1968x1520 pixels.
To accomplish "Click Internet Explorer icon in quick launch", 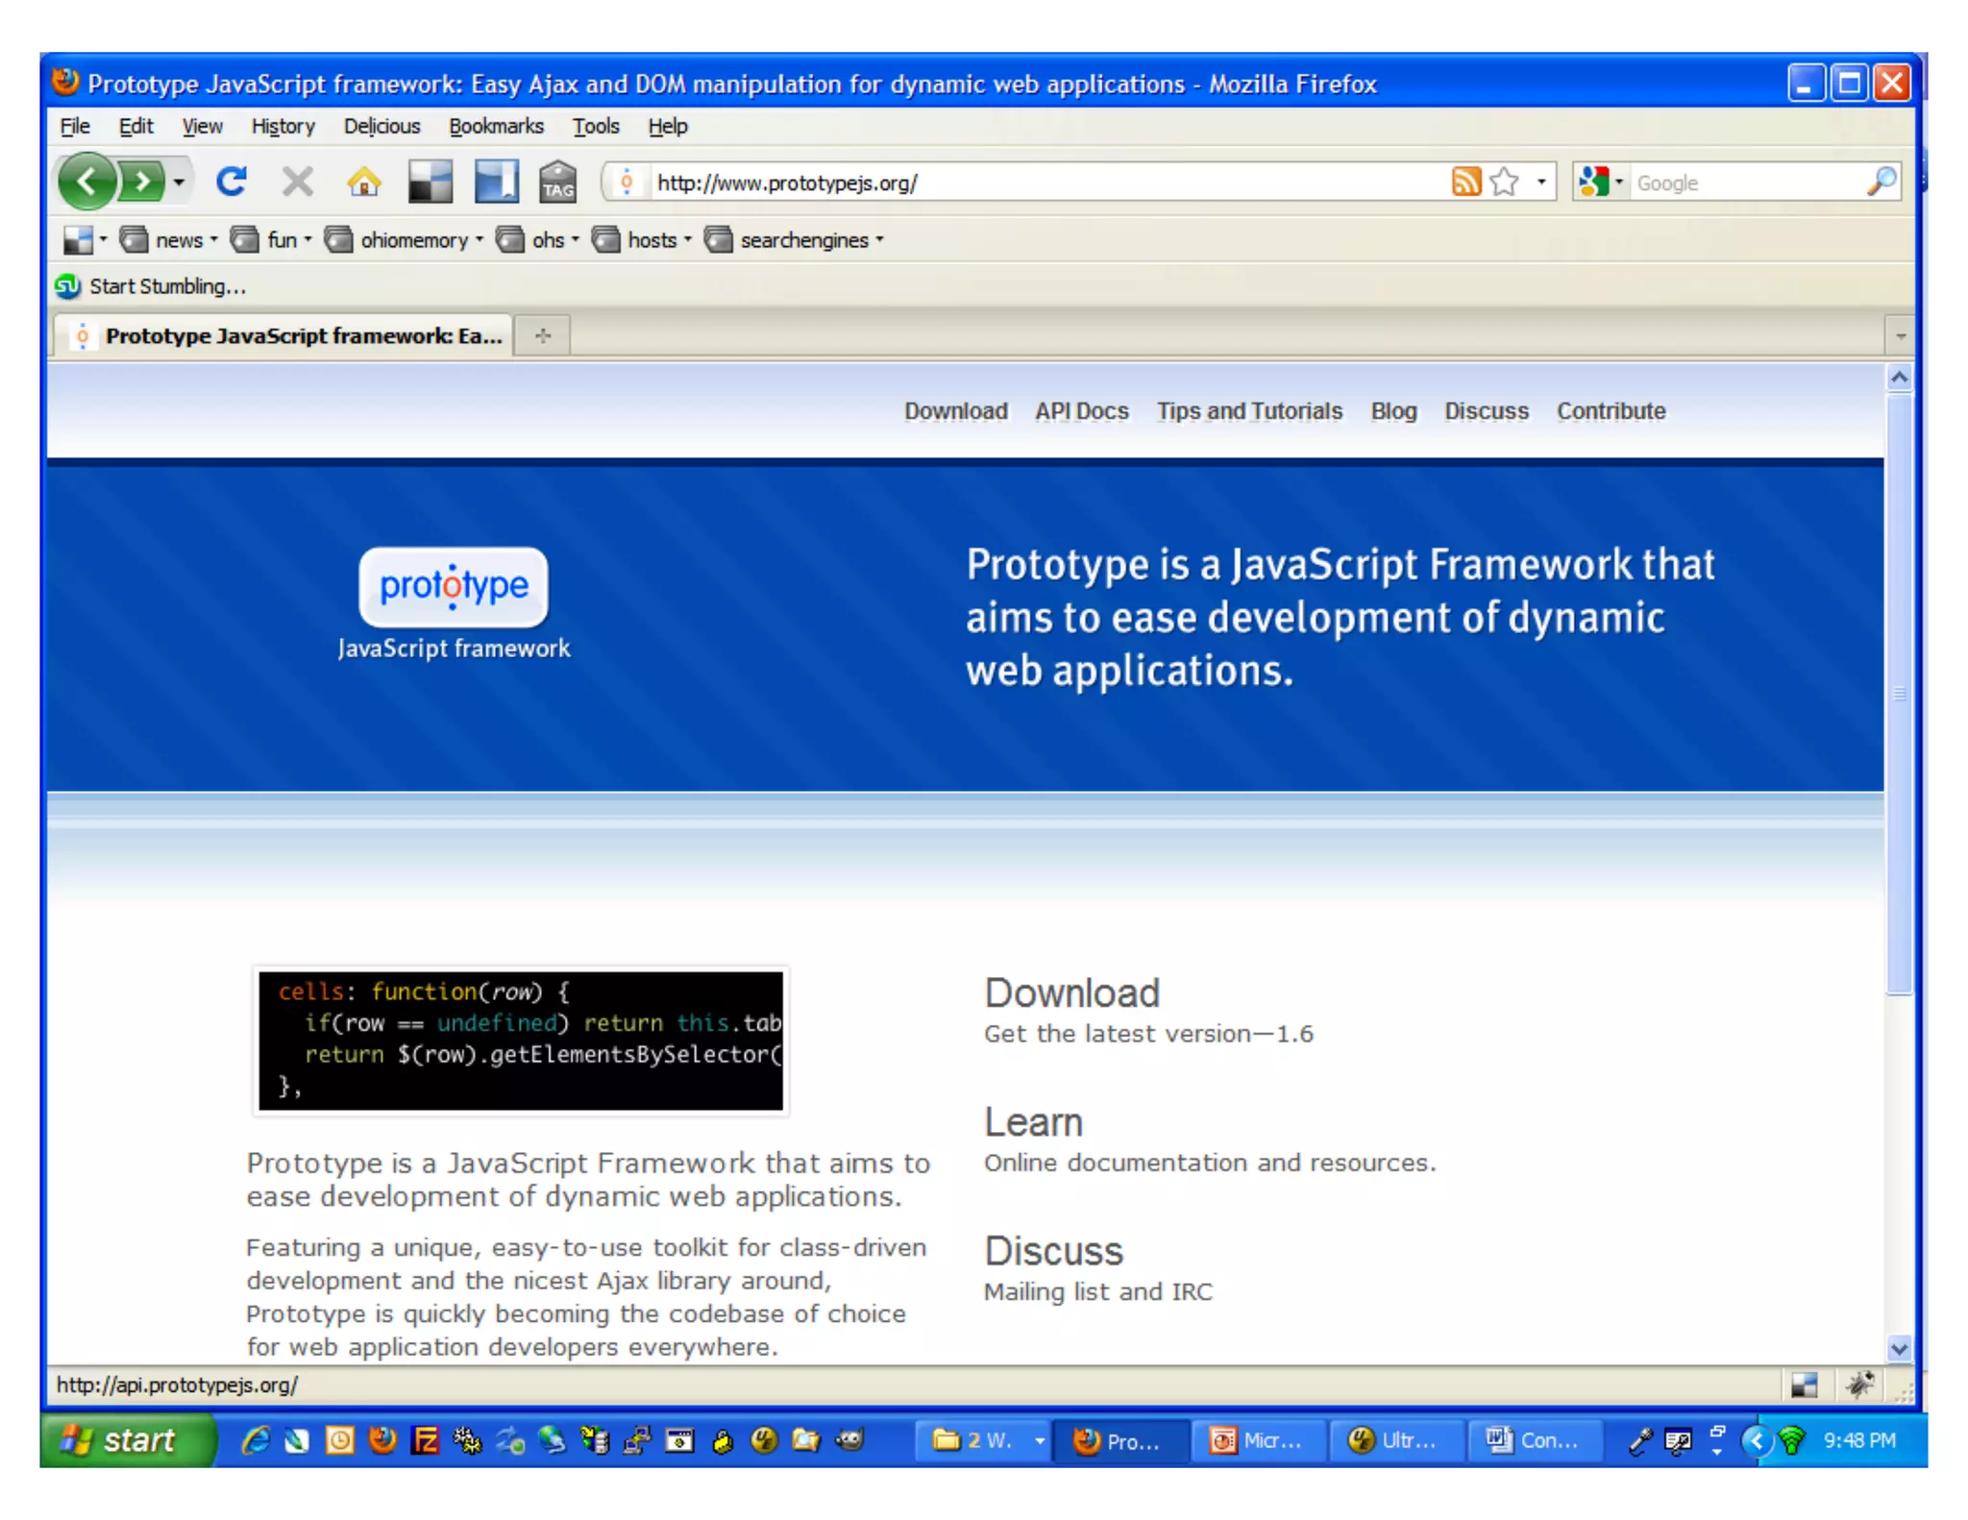I will pos(256,1440).
